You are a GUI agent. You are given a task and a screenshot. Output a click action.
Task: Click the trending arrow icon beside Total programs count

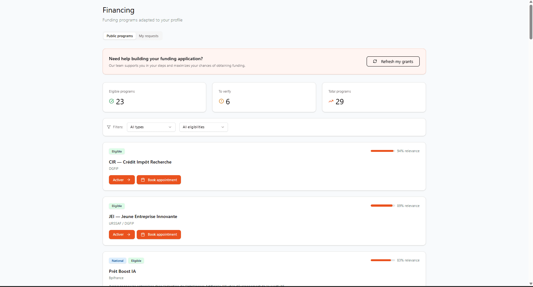coord(331,101)
